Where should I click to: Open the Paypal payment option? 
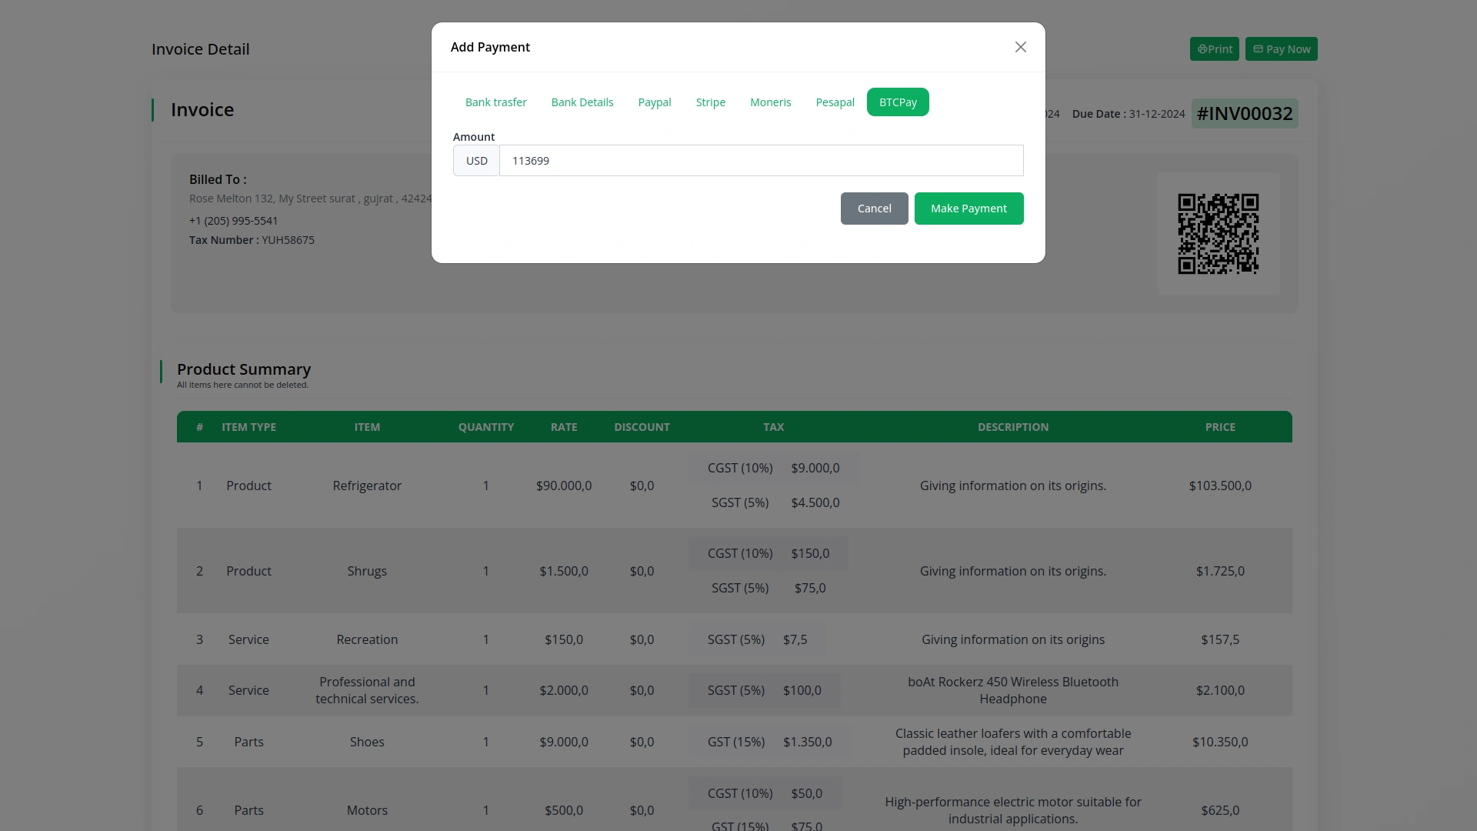coord(654,102)
